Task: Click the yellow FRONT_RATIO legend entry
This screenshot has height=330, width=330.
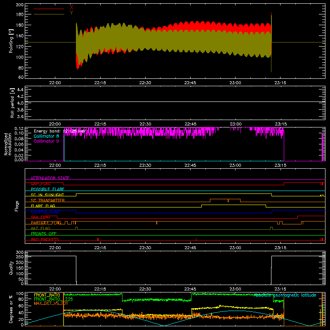Action: (47, 295)
